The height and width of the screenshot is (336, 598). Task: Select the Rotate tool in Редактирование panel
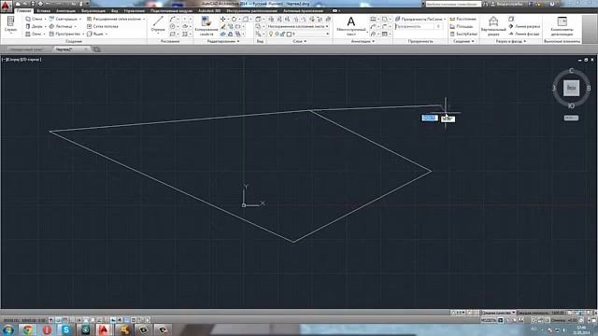pos(234,19)
